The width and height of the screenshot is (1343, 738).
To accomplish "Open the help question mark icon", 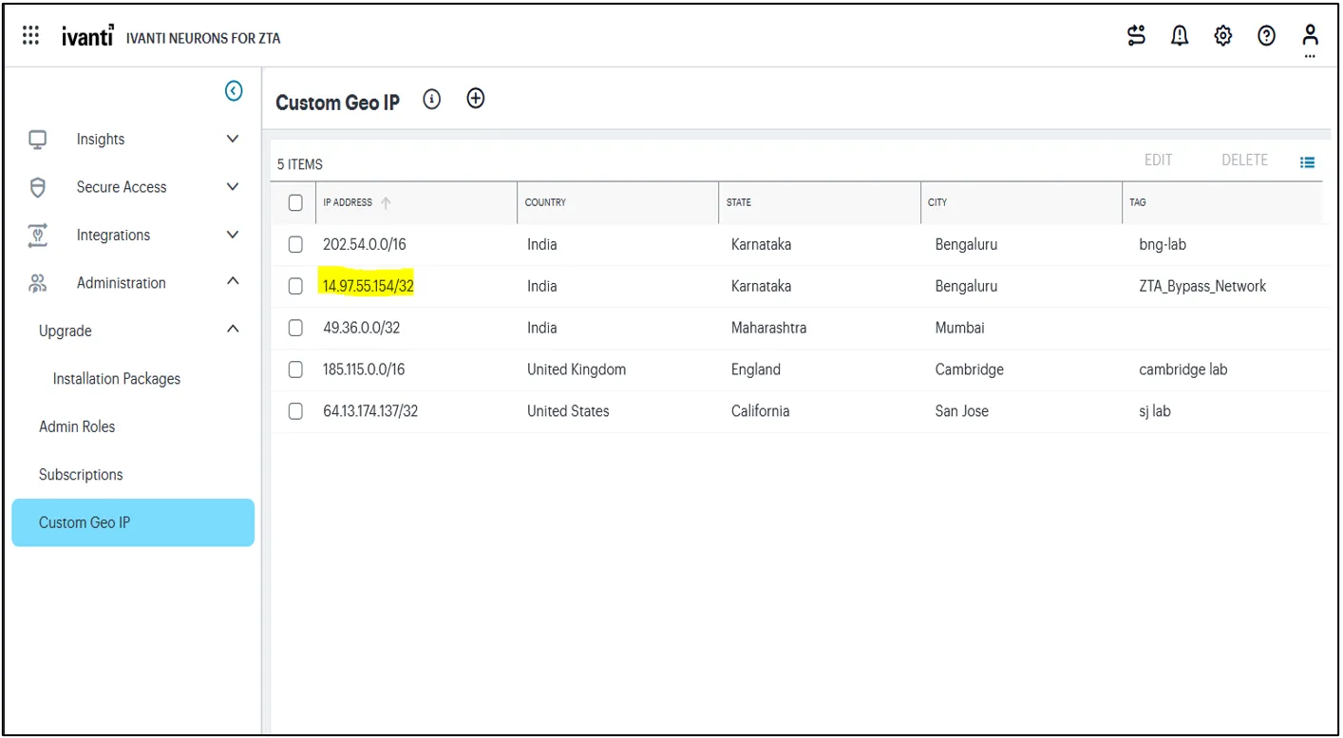I will pyautogui.click(x=1266, y=36).
